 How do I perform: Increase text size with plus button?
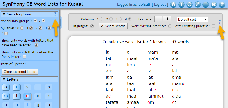click(167, 19)
